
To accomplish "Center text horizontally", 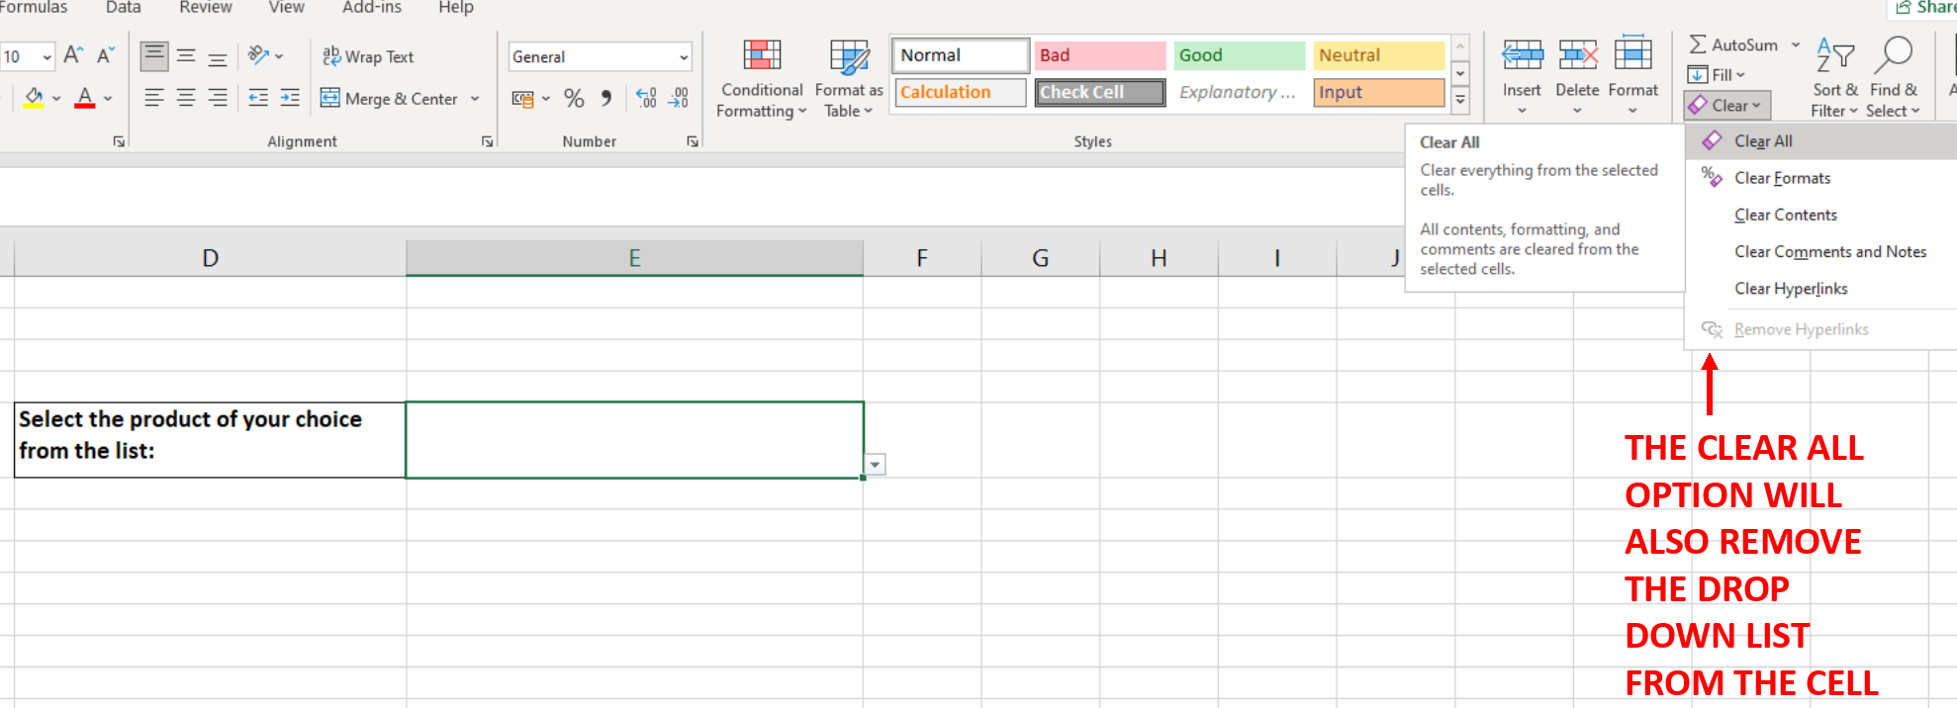I will (x=186, y=98).
